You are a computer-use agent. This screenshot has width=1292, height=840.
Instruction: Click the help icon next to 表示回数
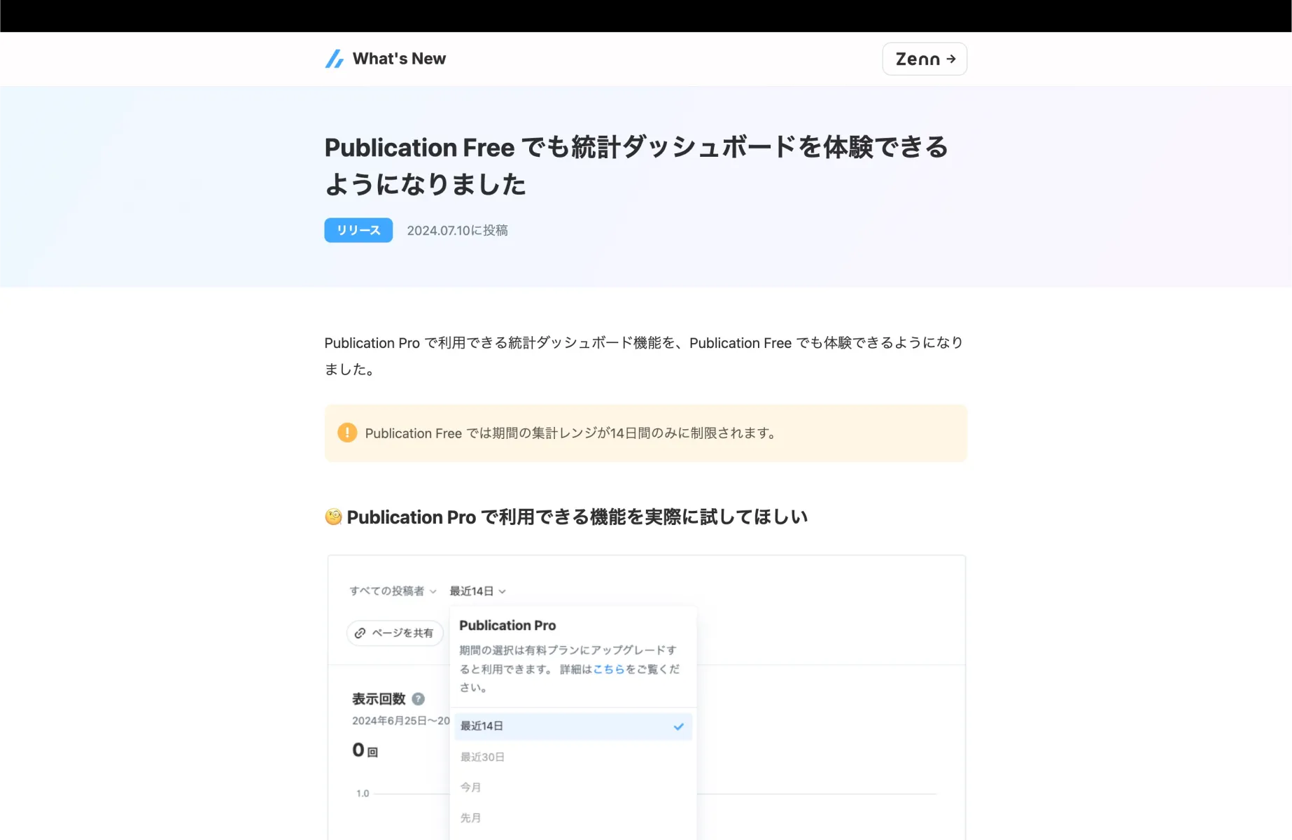tap(419, 699)
